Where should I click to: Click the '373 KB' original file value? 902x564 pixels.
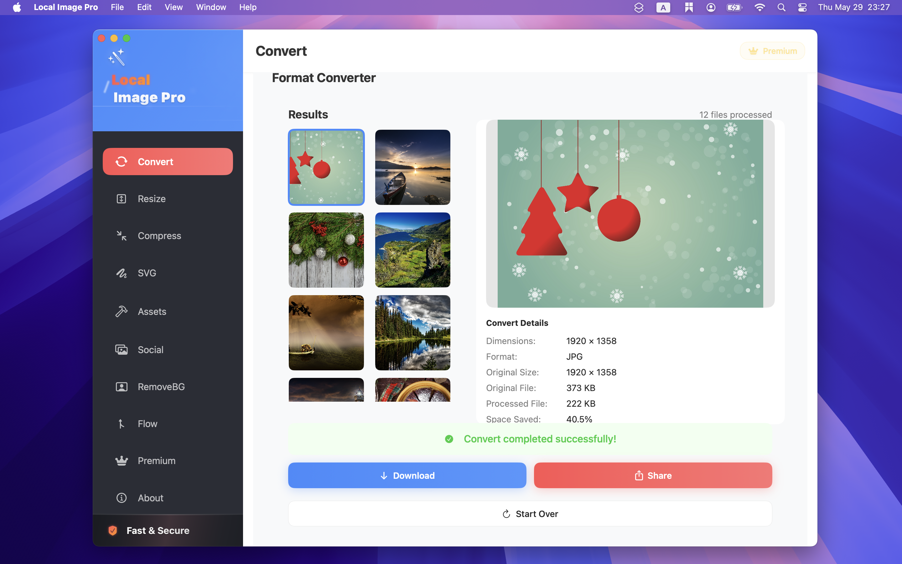click(581, 388)
